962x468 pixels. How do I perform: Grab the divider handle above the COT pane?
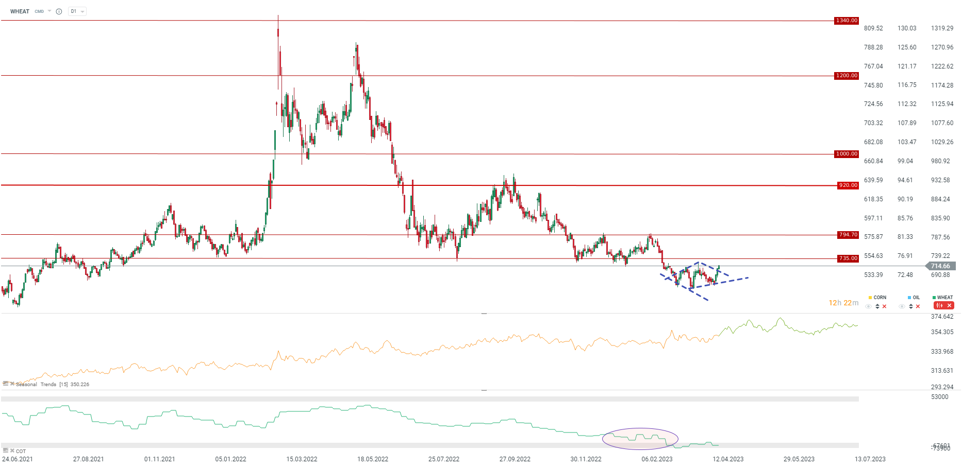pyautogui.click(x=484, y=390)
